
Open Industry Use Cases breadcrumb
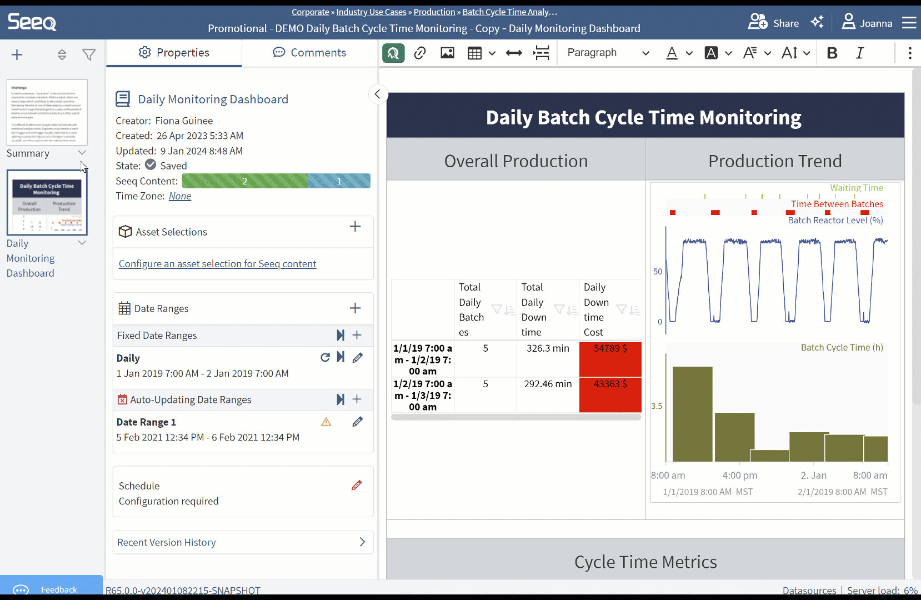[372, 12]
